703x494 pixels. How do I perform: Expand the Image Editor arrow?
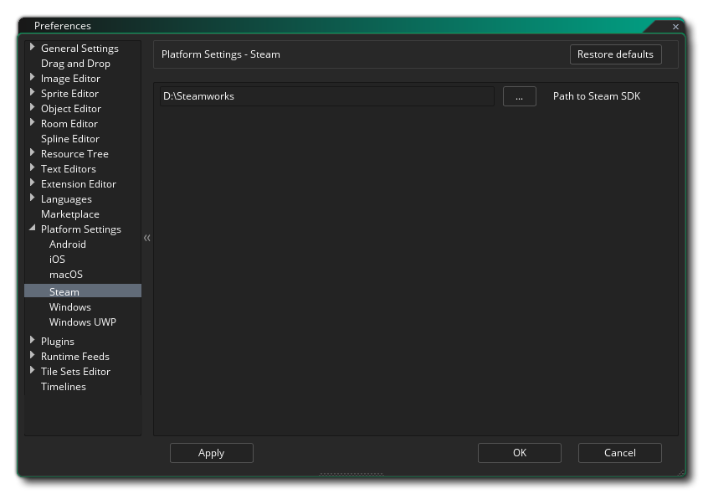tap(33, 78)
